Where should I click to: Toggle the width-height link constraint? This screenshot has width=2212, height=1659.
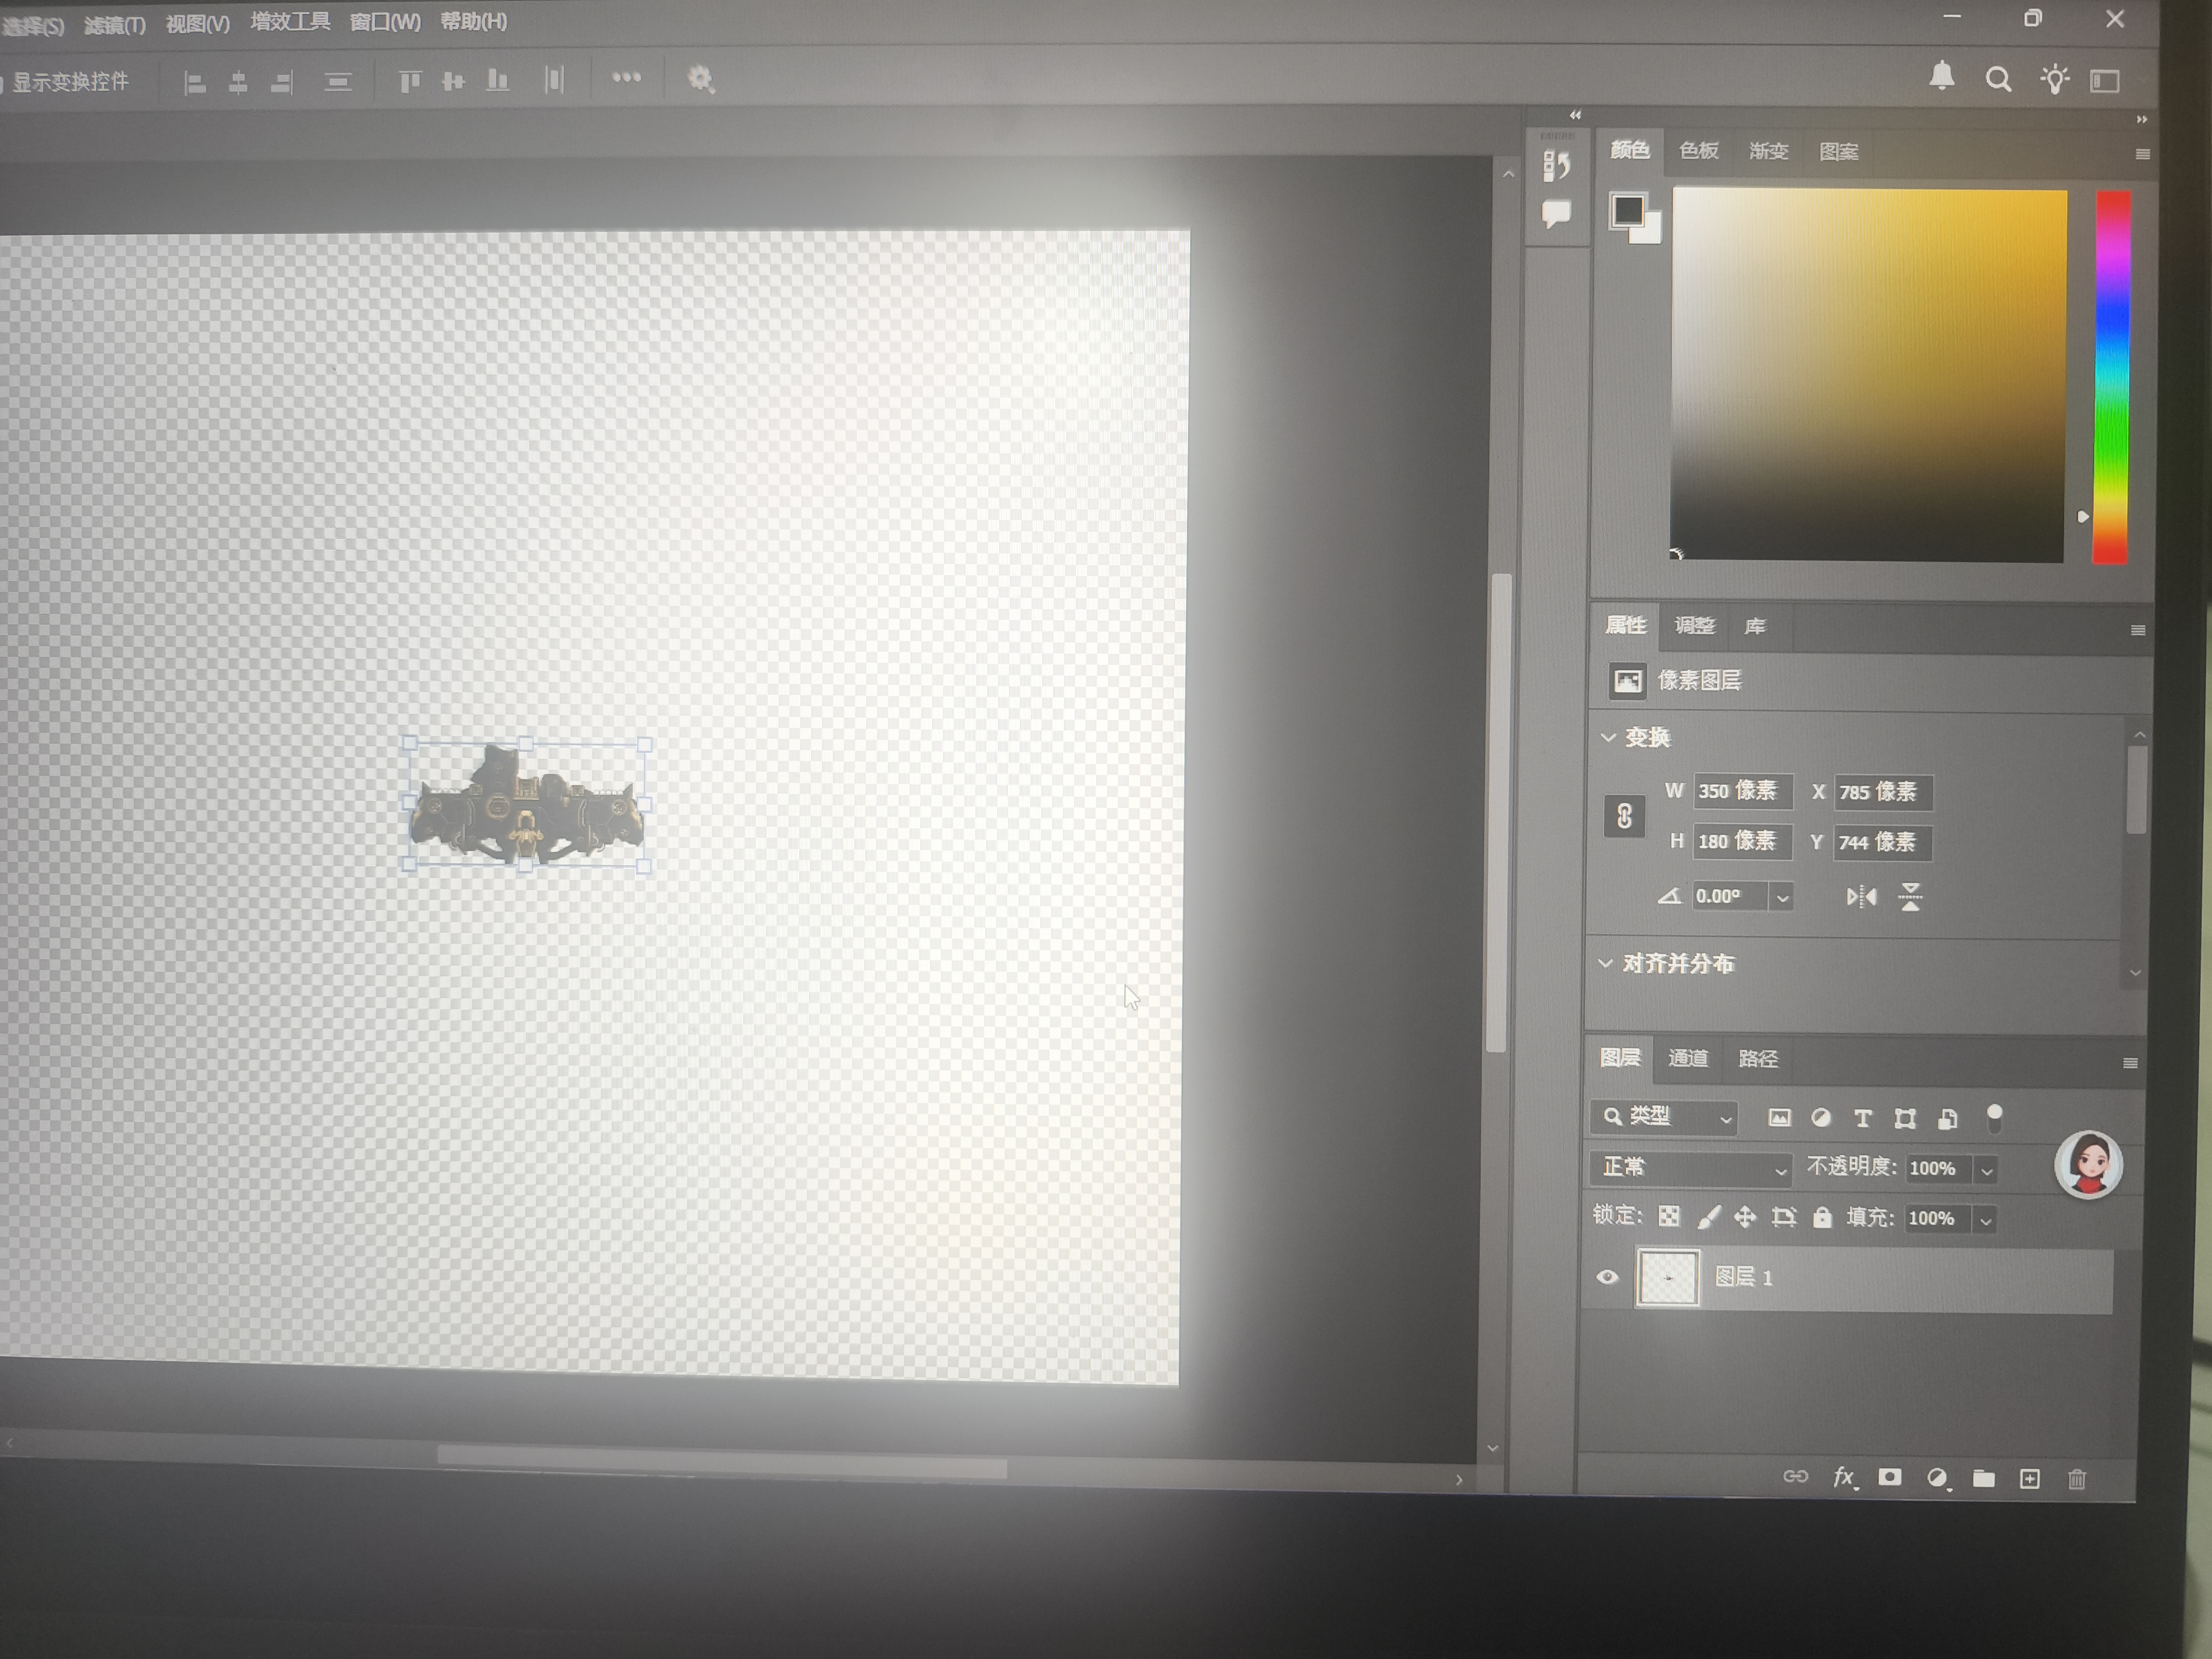[1624, 817]
